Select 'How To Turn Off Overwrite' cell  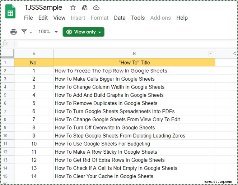click(x=134, y=127)
